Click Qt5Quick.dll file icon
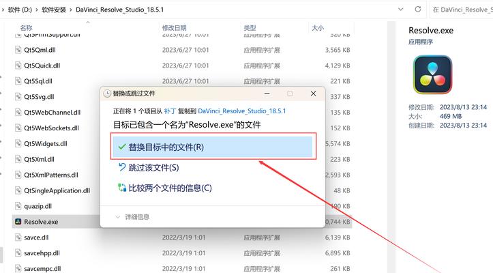 click(x=18, y=66)
